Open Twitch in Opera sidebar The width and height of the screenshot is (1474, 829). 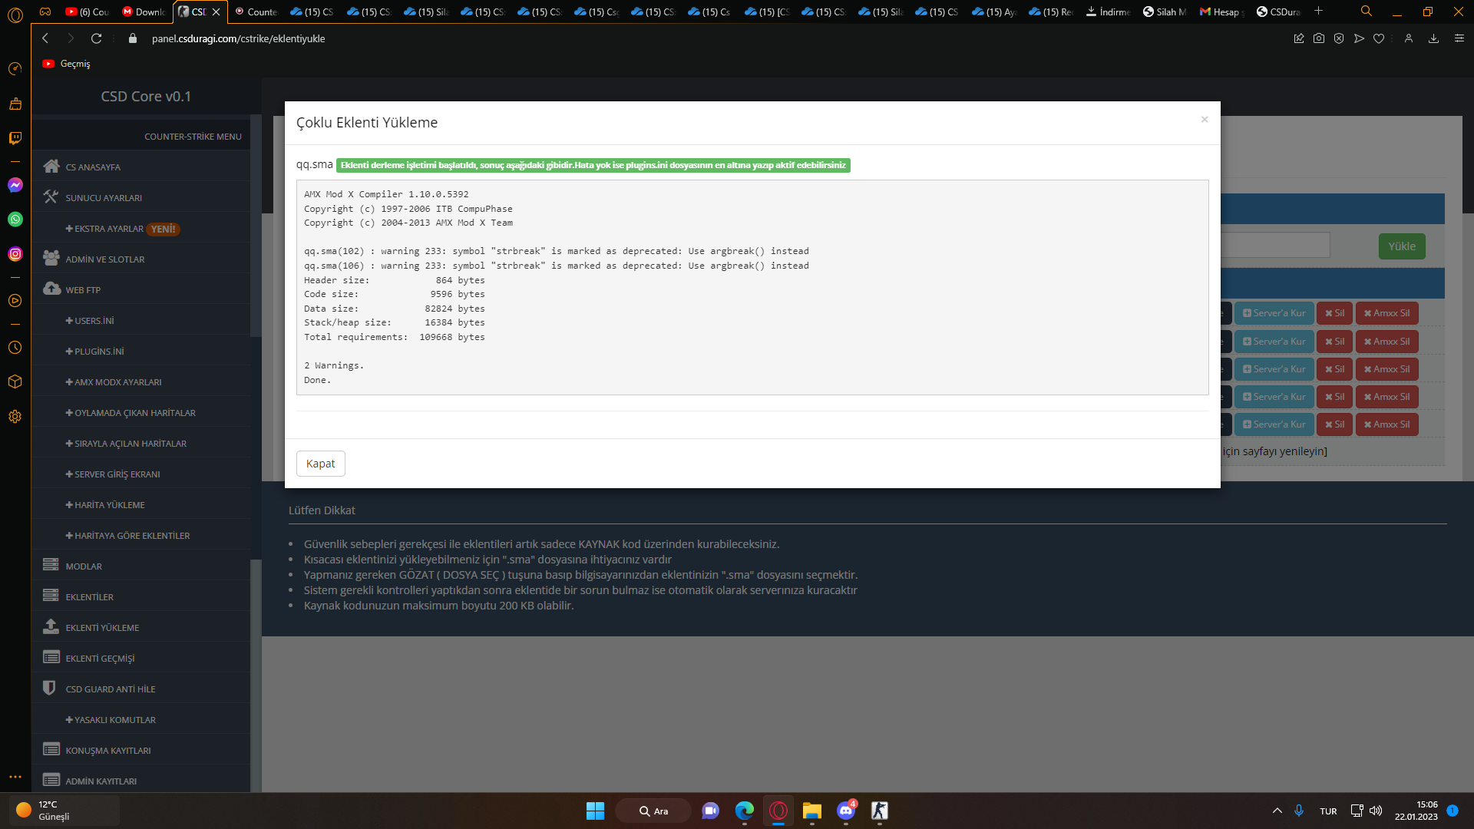coord(15,138)
